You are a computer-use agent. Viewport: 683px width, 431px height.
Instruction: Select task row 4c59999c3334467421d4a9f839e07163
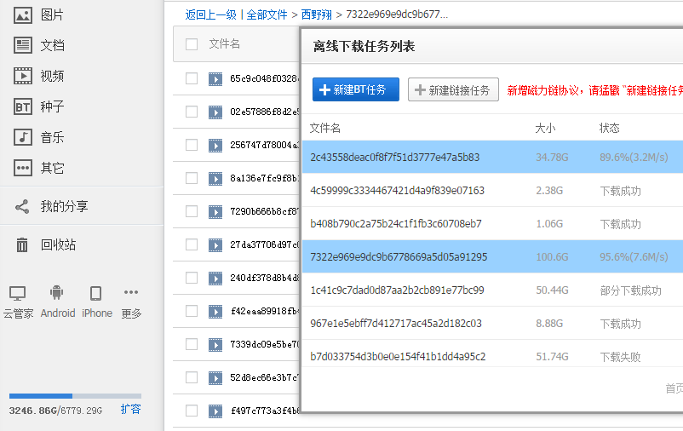pyautogui.click(x=397, y=191)
